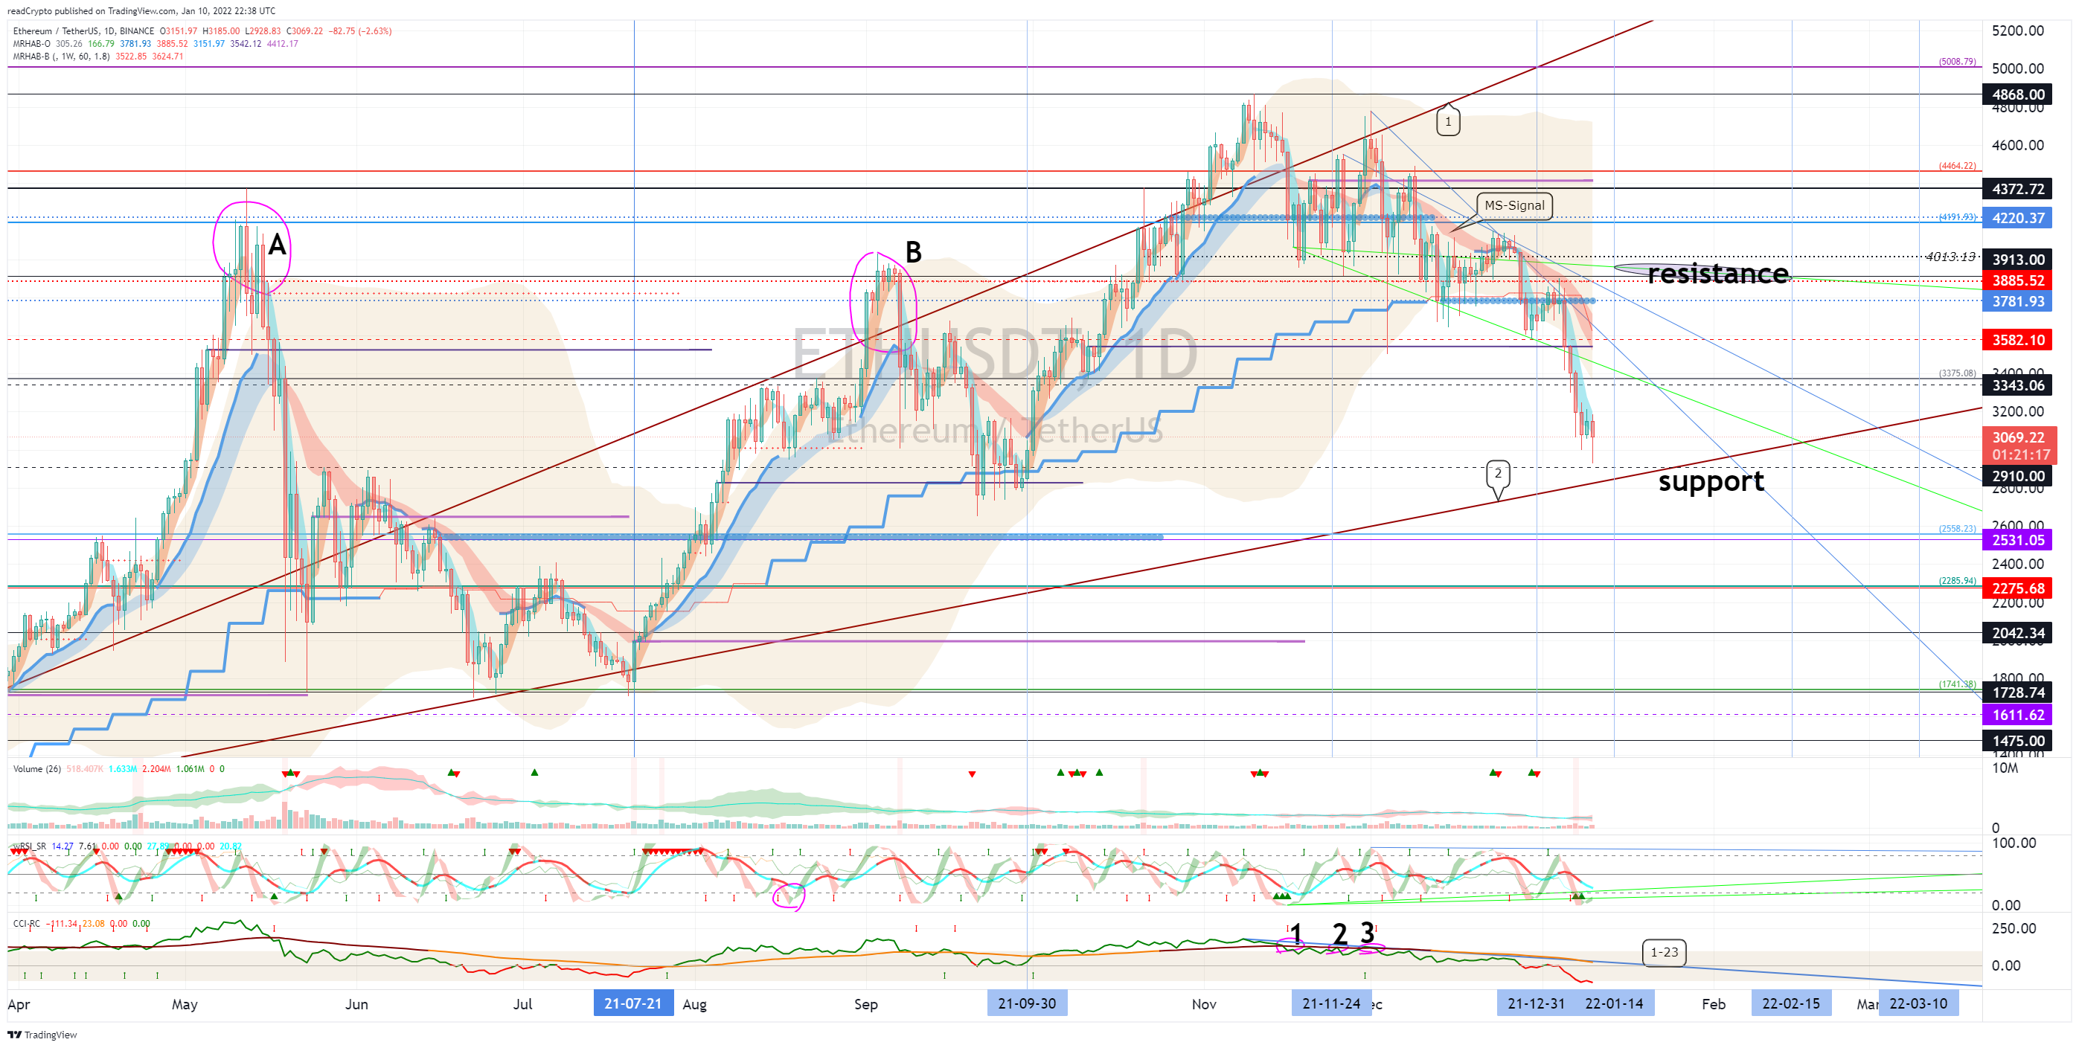The height and width of the screenshot is (1048, 2079).
Task: Click the 'A' label near May peak
Action: tap(277, 245)
